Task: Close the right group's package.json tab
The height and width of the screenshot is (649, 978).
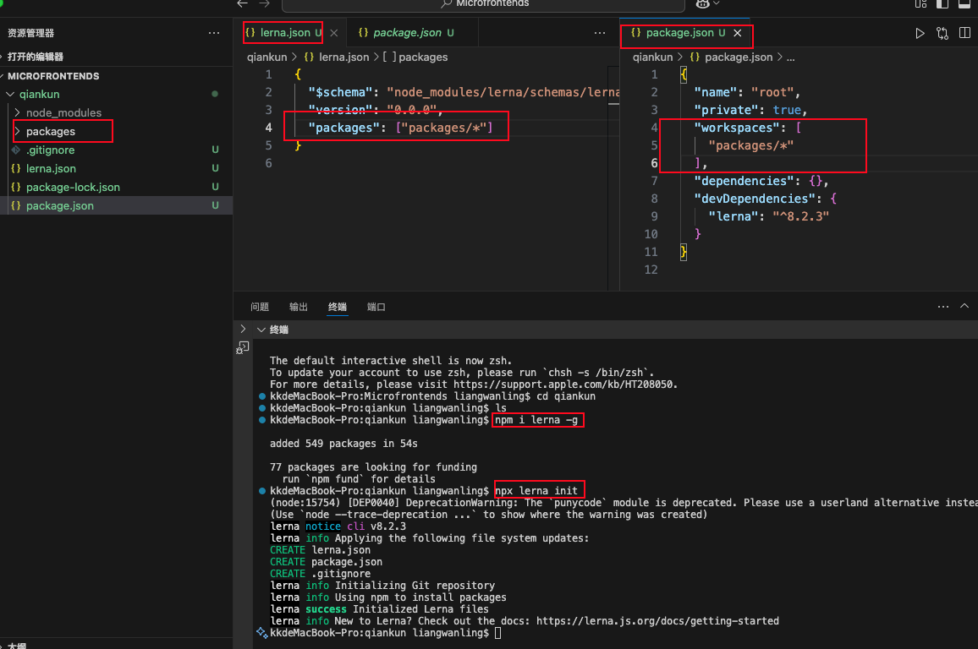Action: 738,33
